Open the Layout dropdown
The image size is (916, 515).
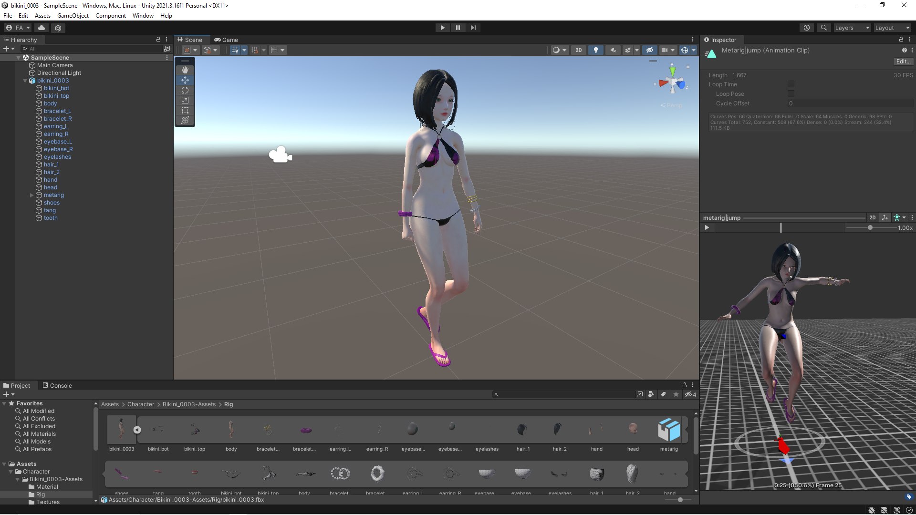tap(892, 28)
